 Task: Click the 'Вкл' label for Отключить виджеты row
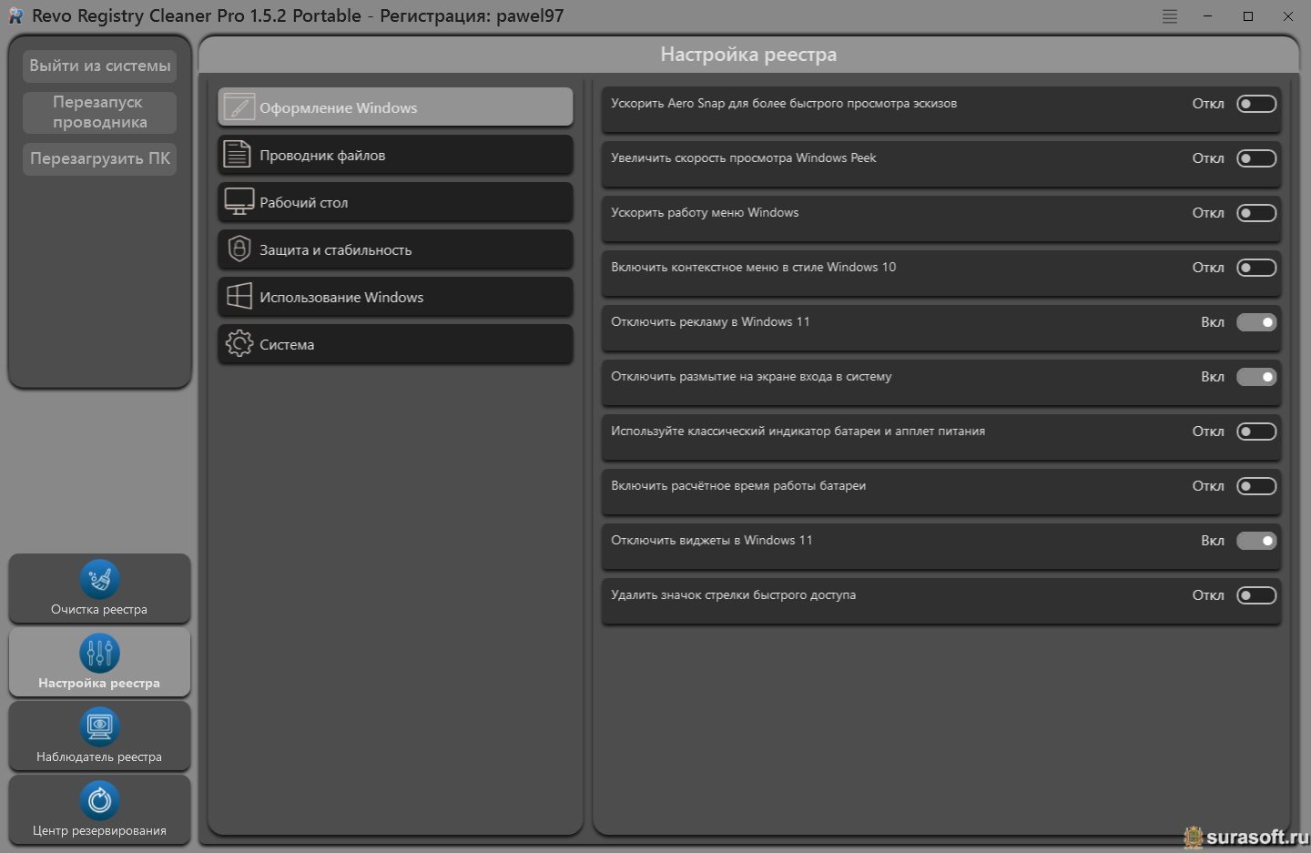[x=1213, y=541]
